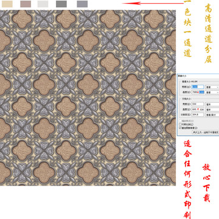The image size is (219, 219).
Task: Click the blue-gray color swatch
Action: tap(82, 4)
